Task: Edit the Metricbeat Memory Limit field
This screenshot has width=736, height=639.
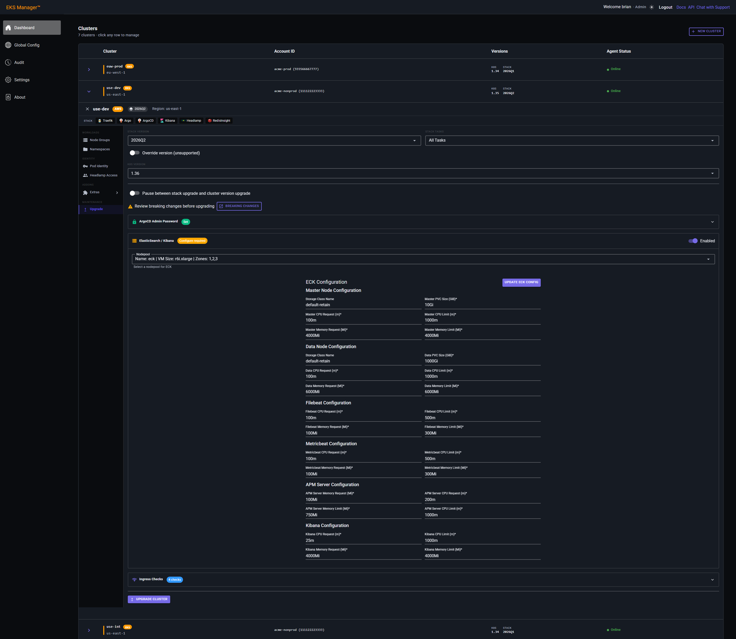Action: (x=482, y=474)
